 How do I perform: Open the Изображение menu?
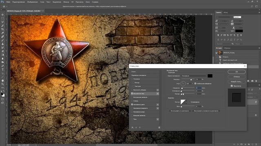pyautogui.click(x=32, y=2)
